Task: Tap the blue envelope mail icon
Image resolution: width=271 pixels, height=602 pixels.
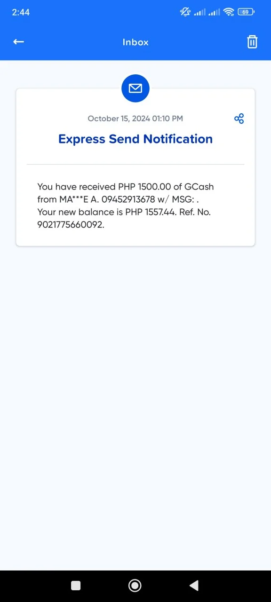Action: click(x=135, y=88)
